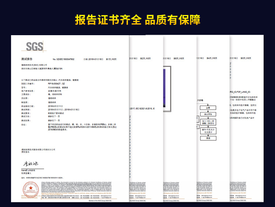Click the handwritten signature on page one

point(31,164)
